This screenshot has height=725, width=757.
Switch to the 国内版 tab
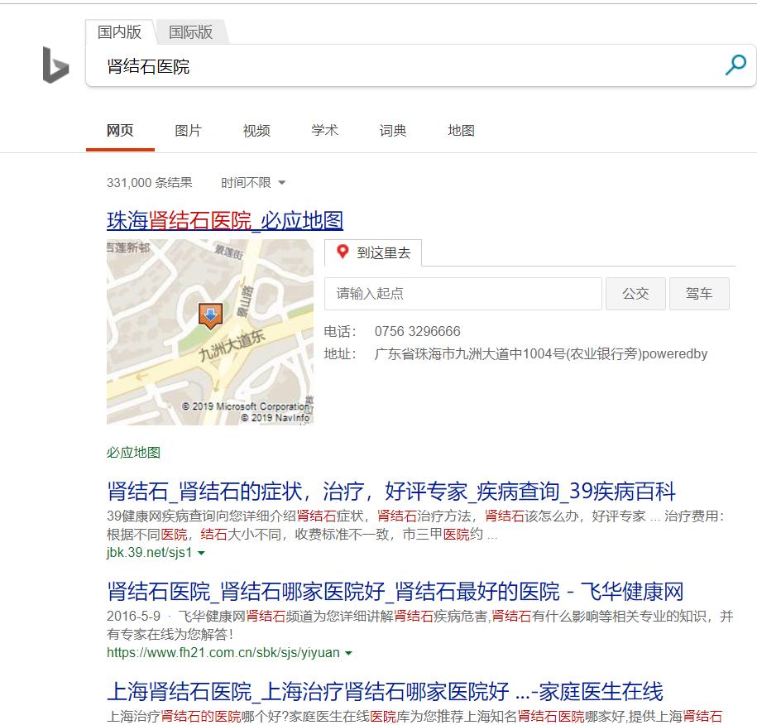tap(118, 32)
